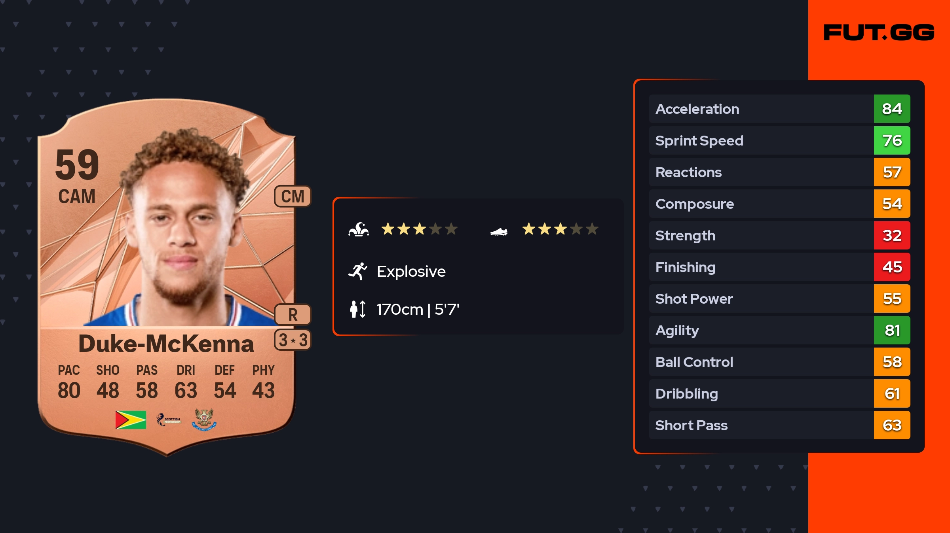Click the PAC 80 card stat

click(x=69, y=382)
